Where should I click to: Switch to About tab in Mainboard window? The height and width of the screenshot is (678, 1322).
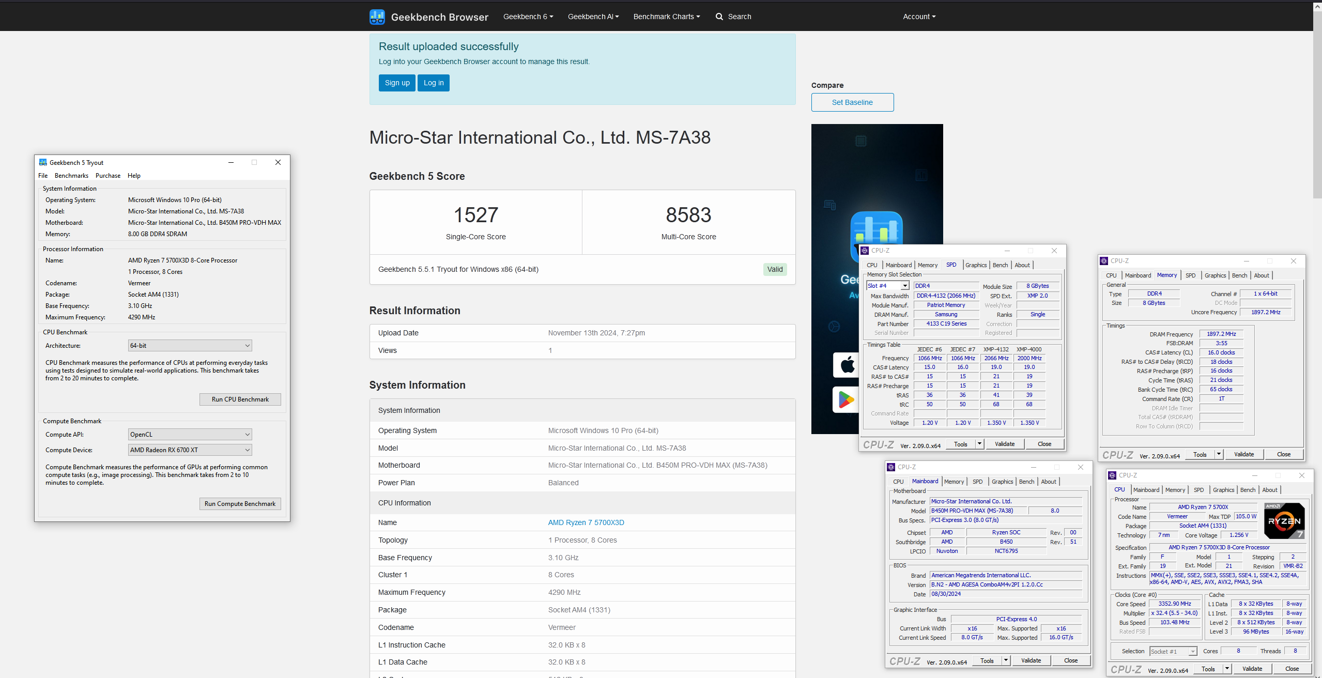point(1048,482)
